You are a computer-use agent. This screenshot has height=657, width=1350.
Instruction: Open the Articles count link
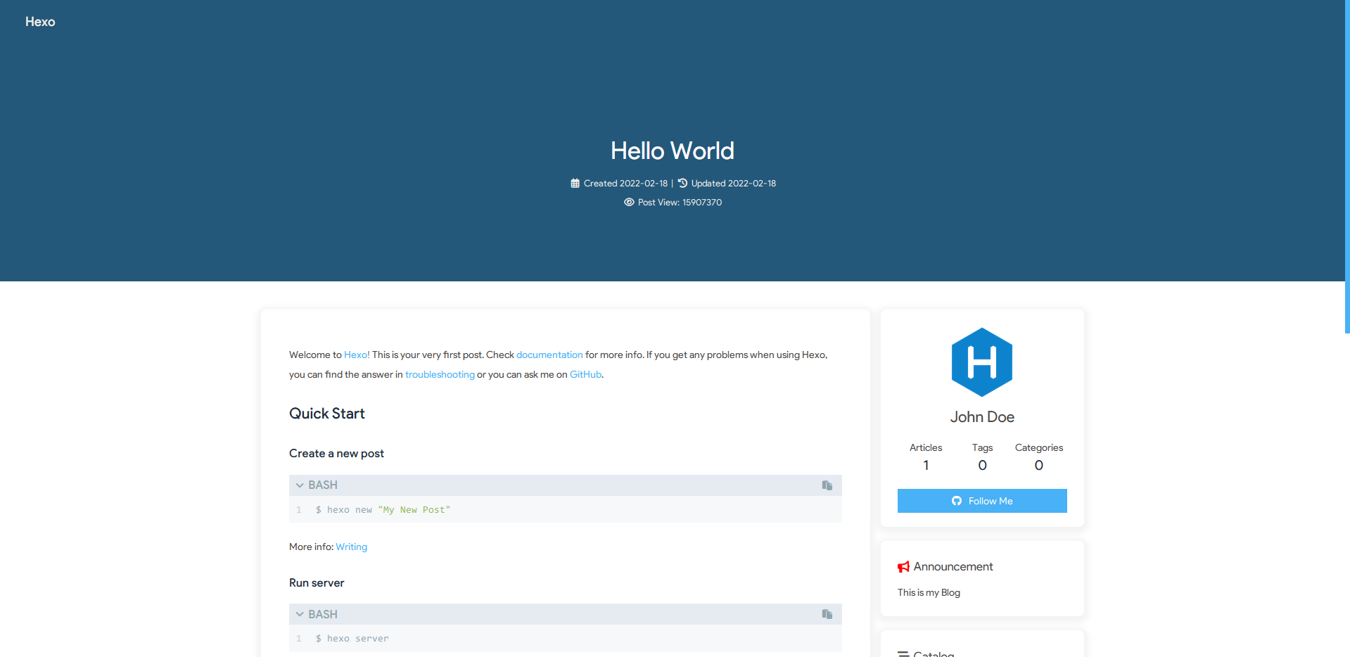926,457
